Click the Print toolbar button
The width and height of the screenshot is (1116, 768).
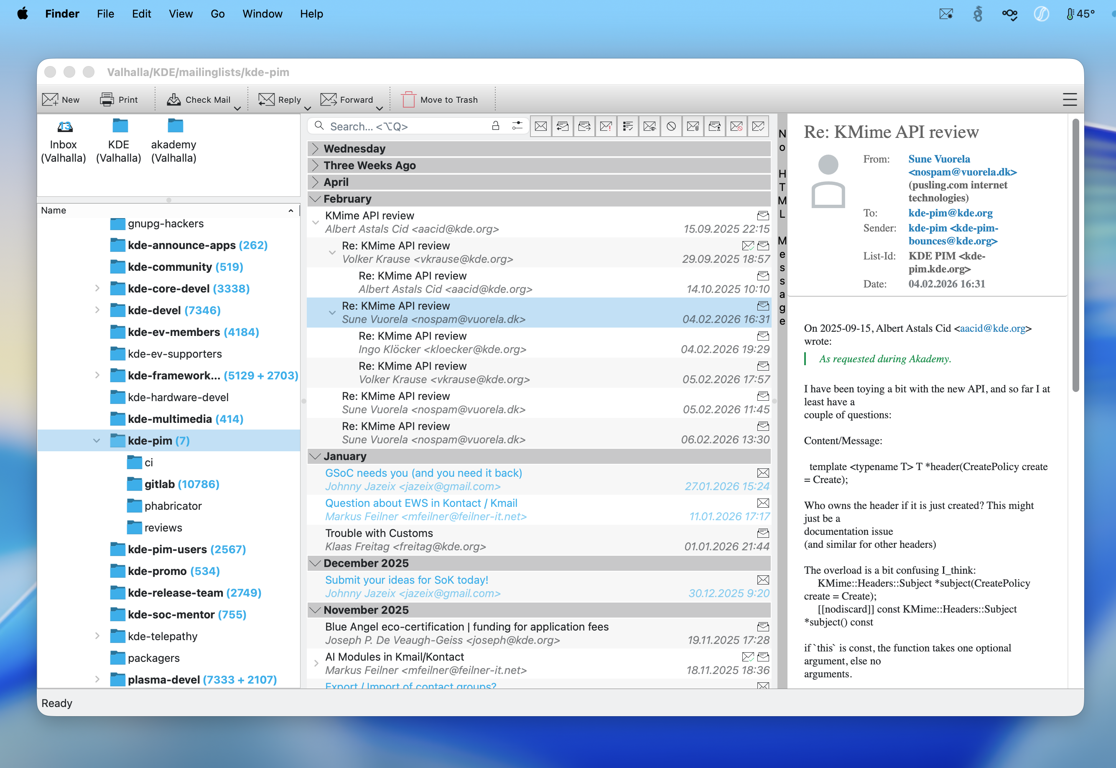click(x=119, y=99)
